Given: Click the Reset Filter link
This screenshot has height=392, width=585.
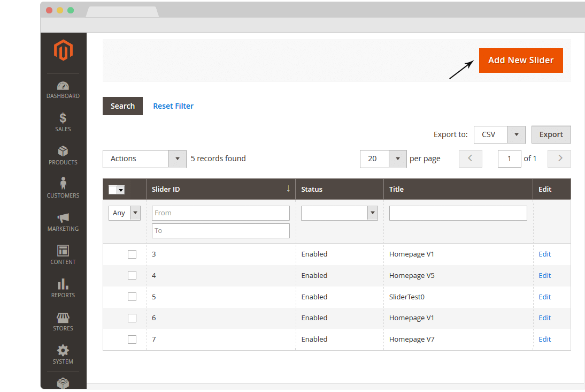Looking at the screenshot, I should (173, 106).
